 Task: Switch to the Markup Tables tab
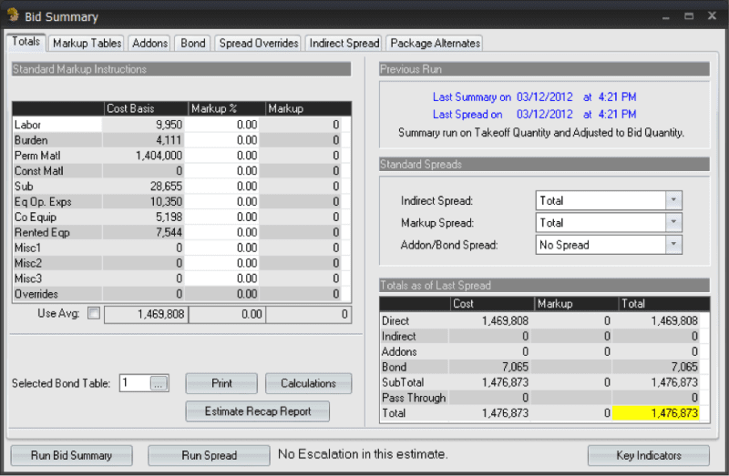click(x=87, y=43)
